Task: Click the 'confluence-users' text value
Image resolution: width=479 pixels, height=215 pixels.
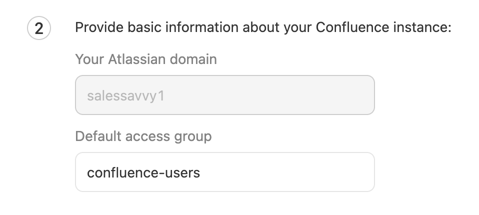Action: [143, 172]
